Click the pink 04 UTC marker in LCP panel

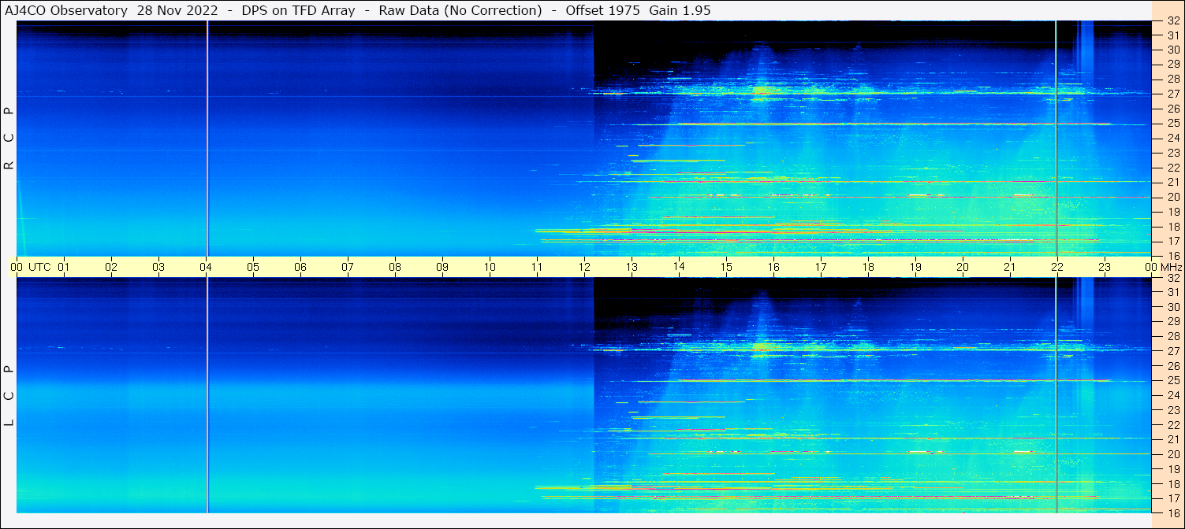click(x=207, y=395)
